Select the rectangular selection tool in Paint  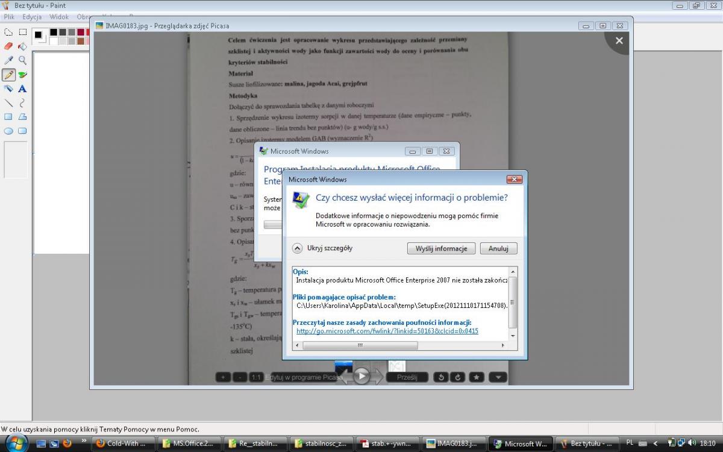pyautogui.click(x=22, y=32)
